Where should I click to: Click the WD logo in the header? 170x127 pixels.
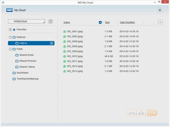tap(10, 10)
